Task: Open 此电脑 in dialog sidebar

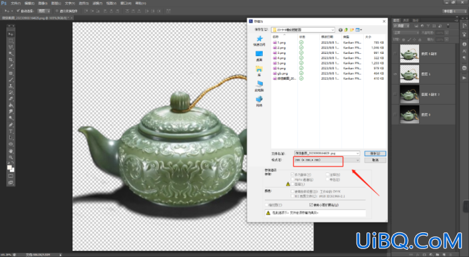Action: click(259, 86)
